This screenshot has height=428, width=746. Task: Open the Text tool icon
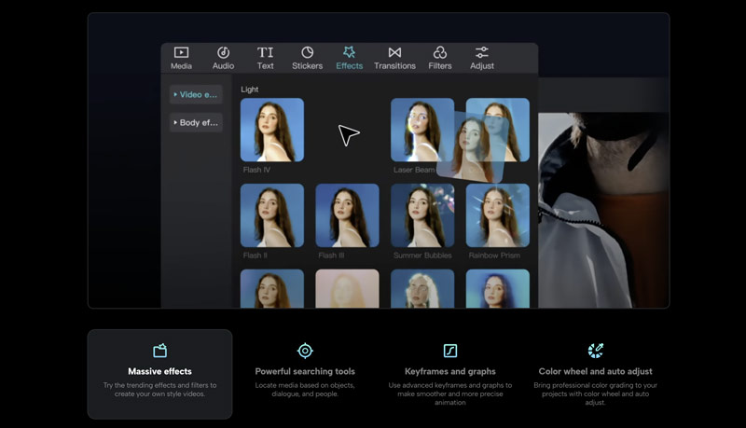[266, 53]
